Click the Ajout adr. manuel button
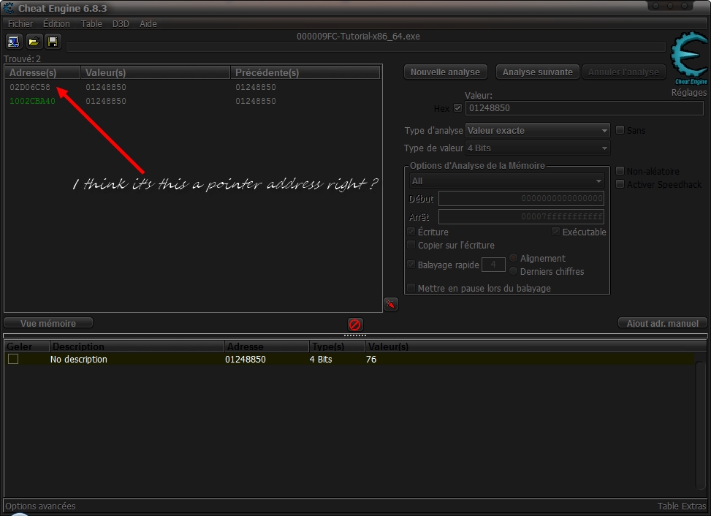This screenshot has width=711, height=516. (661, 322)
